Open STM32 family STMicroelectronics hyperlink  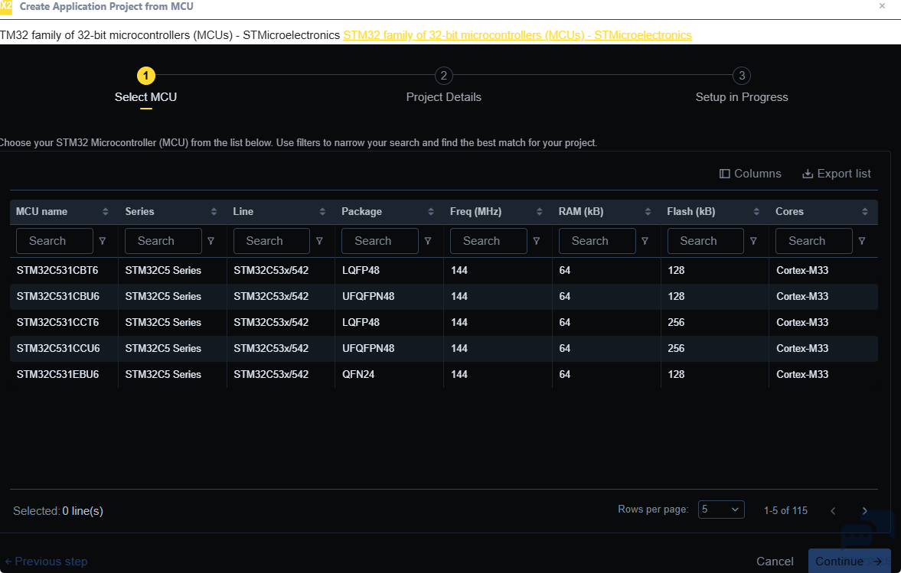[517, 35]
